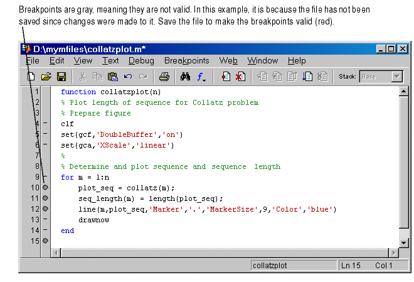Open the Breakpoints menu
414x282 pixels.
[186, 61]
